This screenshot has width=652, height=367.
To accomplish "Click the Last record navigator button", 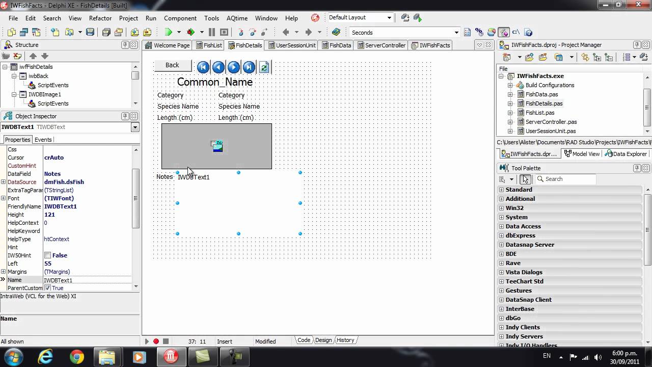I will 249,67.
